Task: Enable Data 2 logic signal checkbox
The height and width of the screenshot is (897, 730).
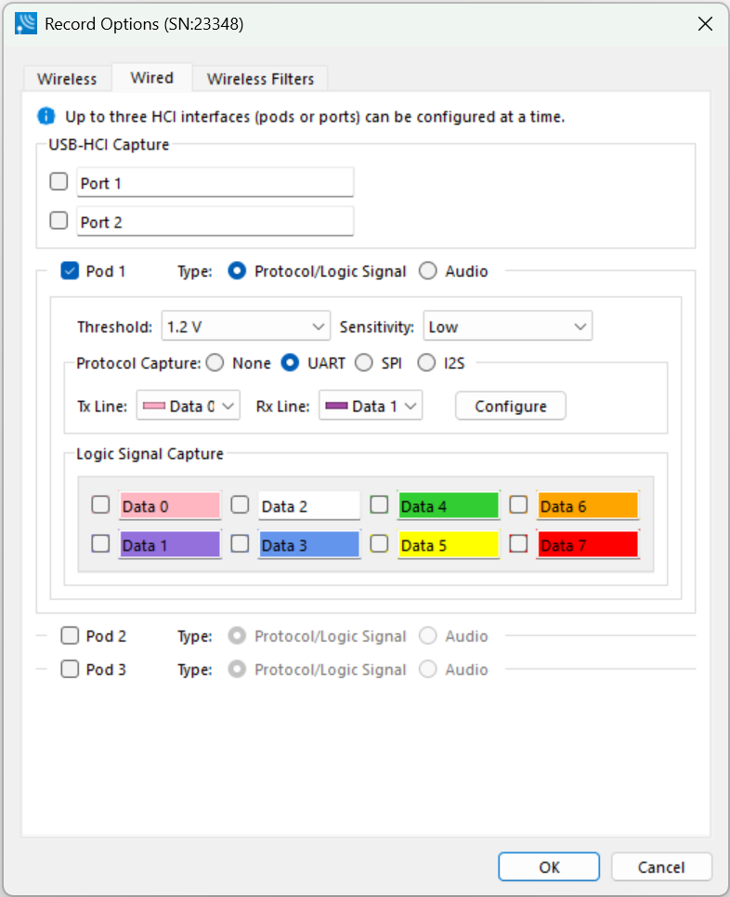Action: click(x=240, y=504)
